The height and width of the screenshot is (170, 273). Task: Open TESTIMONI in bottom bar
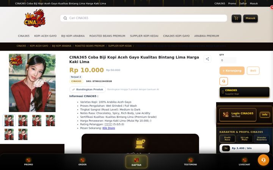point(190,162)
